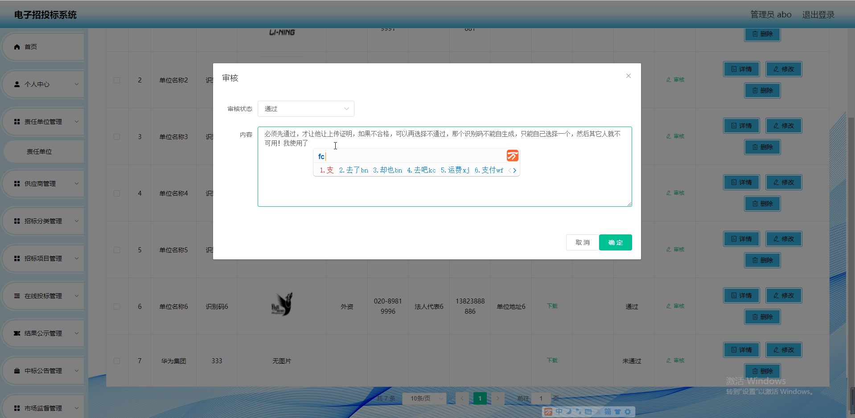Select 责任单位 in the sidebar
Image resolution: width=855 pixels, height=418 pixels.
[x=43, y=152]
